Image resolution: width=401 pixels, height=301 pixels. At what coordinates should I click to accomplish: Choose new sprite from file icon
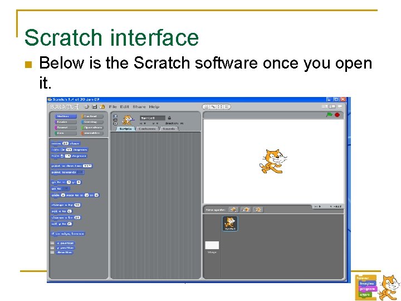pos(246,210)
